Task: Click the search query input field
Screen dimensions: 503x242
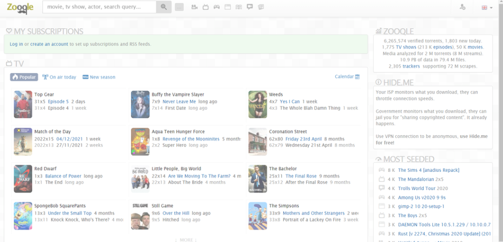Action: click(x=99, y=7)
